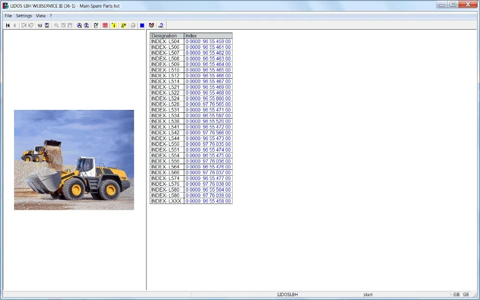Open the Settings menu
Screen dimensions: 480x300
(x=24, y=16)
